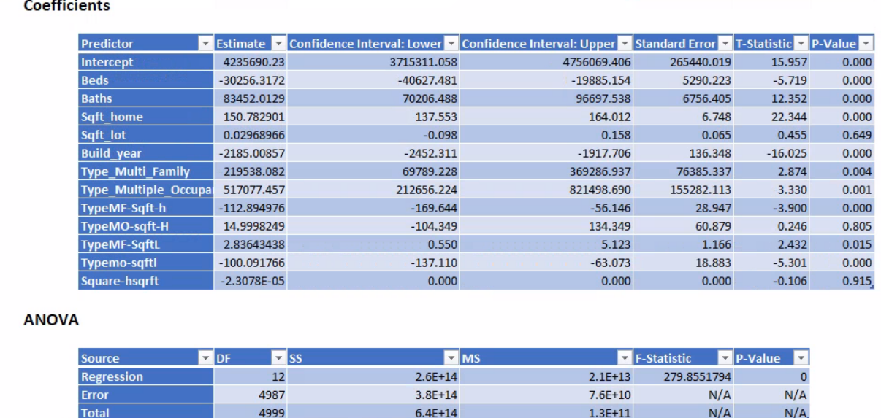The height and width of the screenshot is (418, 881).
Task: Select the Typemo-sqftl predictor cell
Action: coord(146,263)
